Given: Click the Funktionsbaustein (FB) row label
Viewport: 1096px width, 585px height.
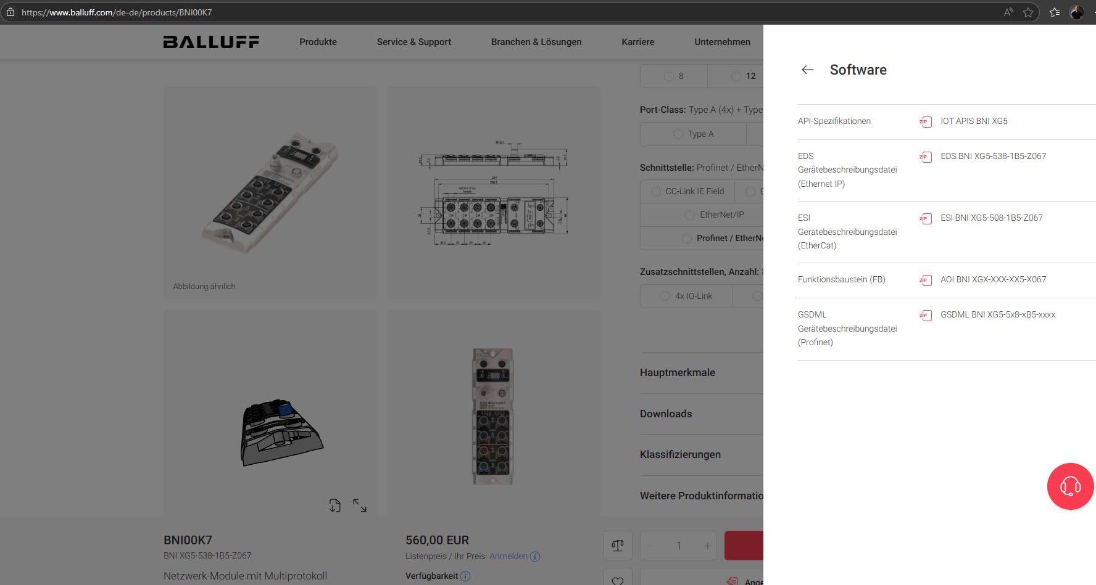Looking at the screenshot, I should click(x=842, y=280).
